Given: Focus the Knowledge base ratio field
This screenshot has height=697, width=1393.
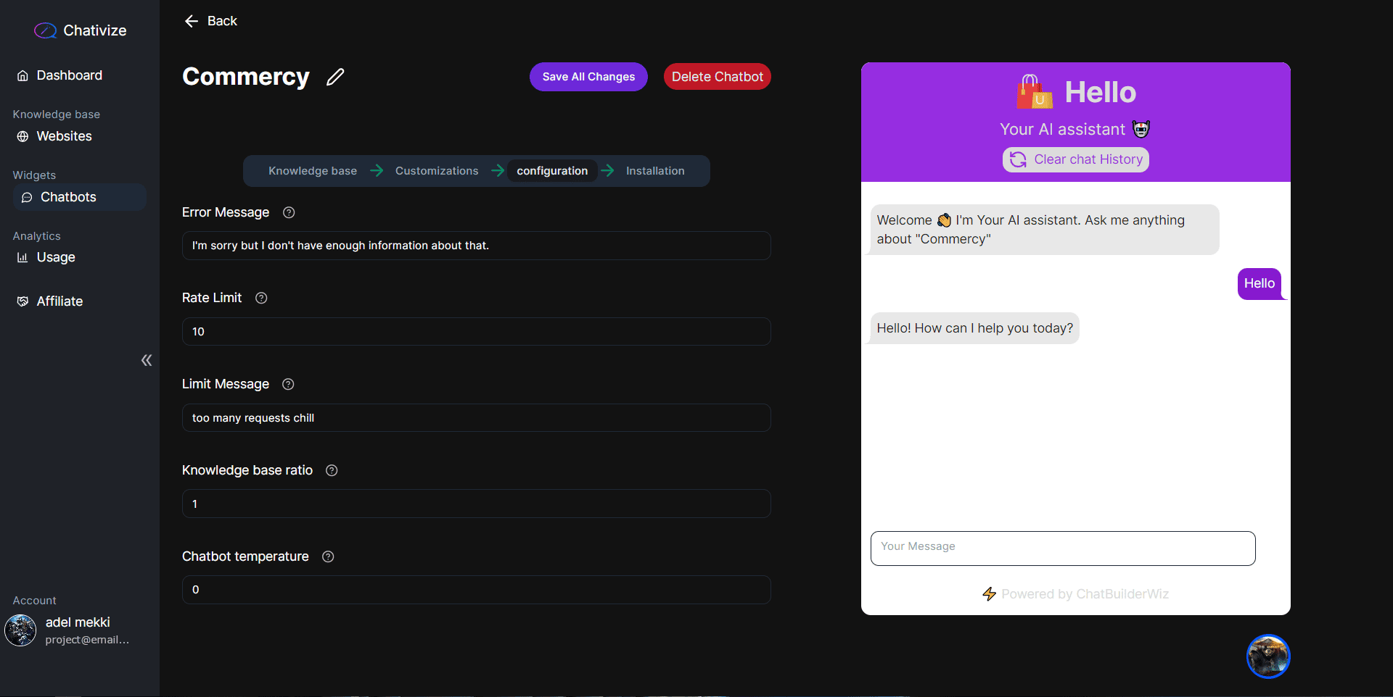Looking at the screenshot, I should [x=476, y=504].
